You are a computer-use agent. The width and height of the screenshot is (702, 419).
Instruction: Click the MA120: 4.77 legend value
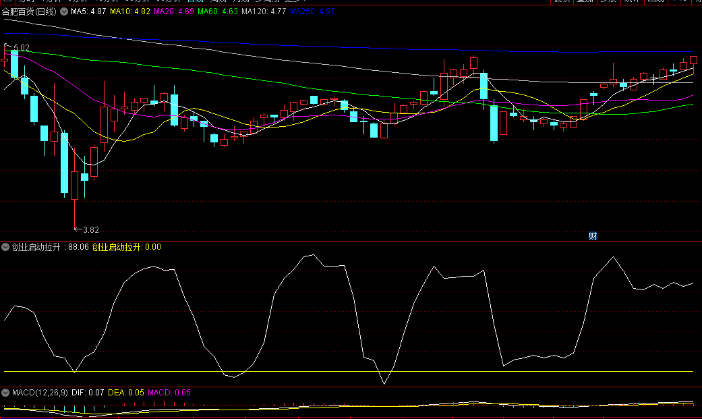click(264, 11)
